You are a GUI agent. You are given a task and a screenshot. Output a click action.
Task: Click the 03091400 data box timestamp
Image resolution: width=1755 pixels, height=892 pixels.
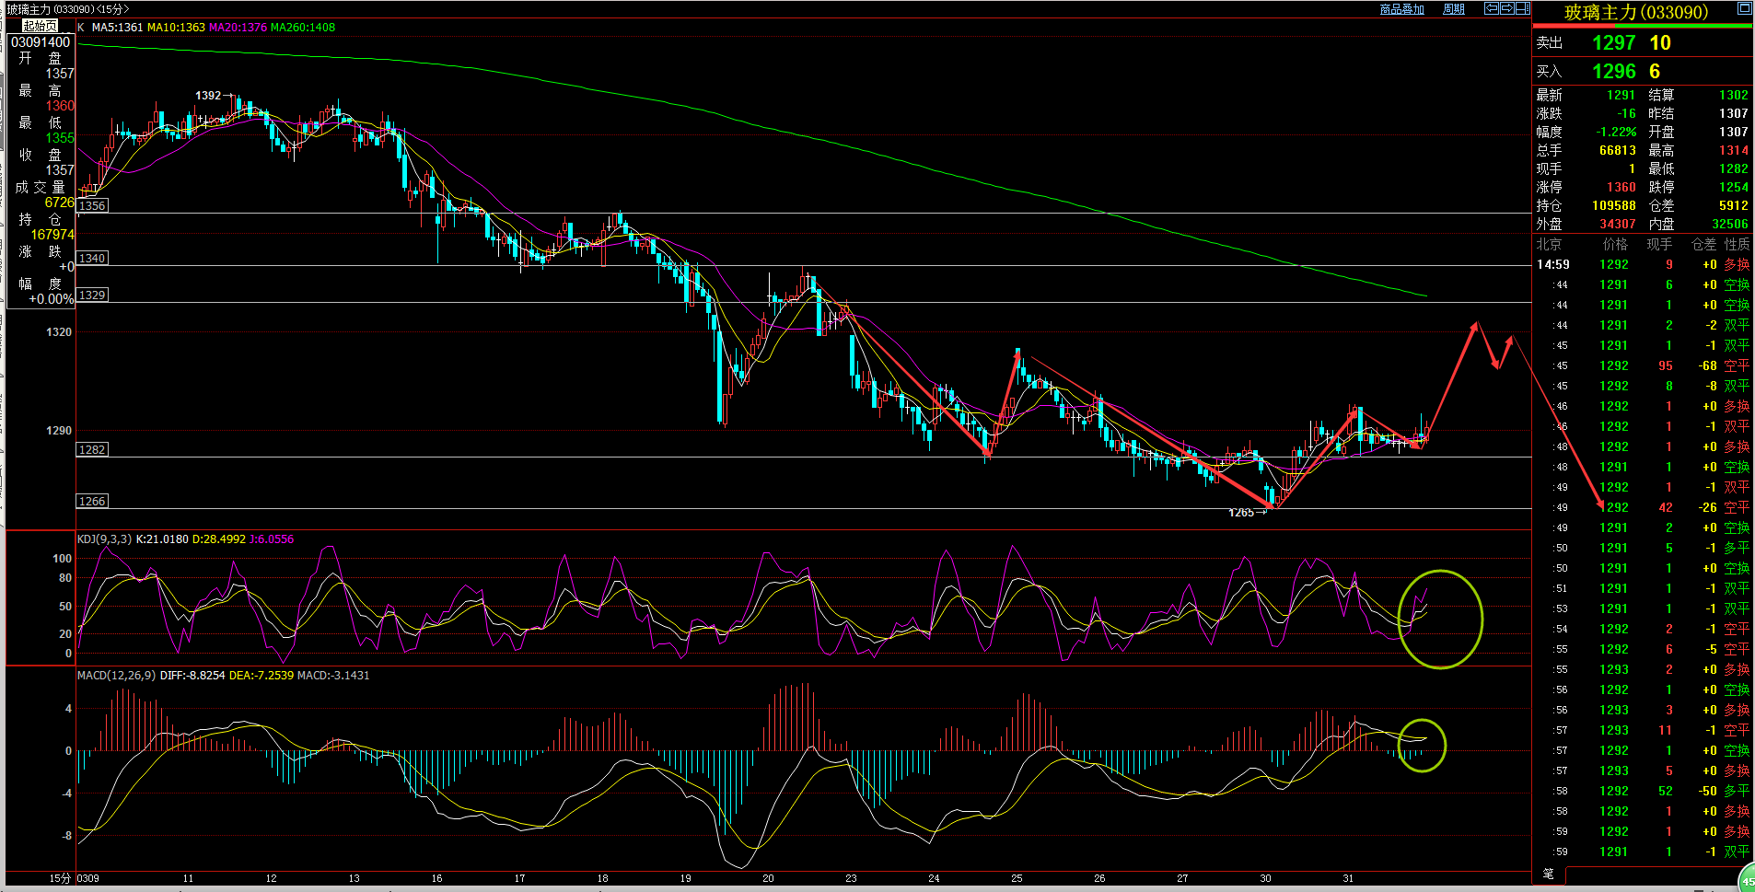click(x=41, y=42)
